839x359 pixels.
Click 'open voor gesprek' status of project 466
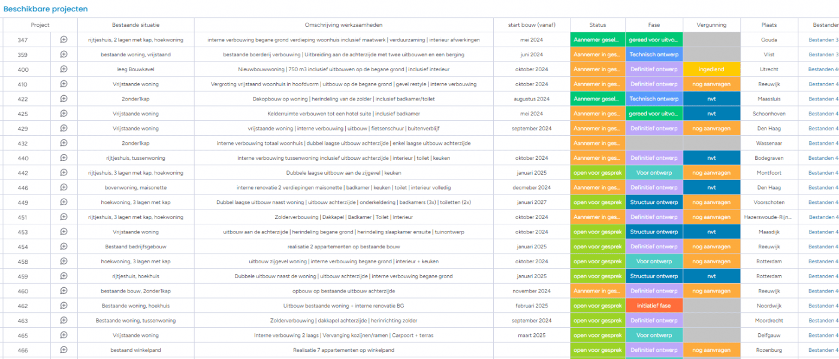[x=597, y=350]
